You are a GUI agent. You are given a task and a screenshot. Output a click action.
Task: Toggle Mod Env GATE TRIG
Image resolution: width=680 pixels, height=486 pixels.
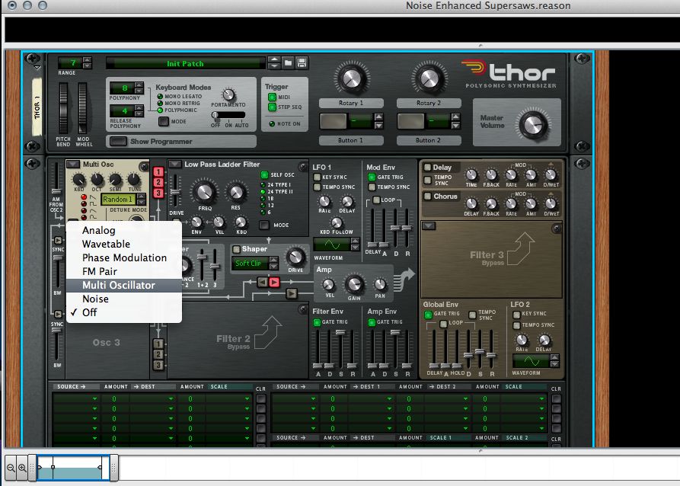[x=372, y=177]
